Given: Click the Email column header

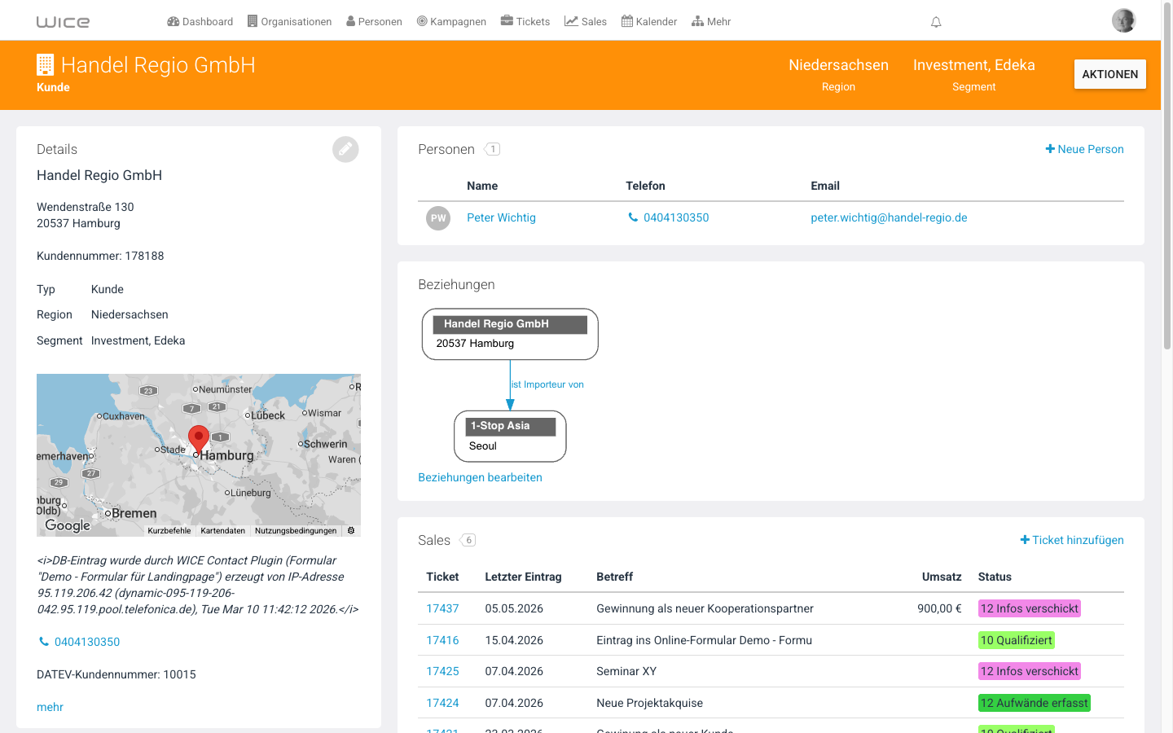Looking at the screenshot, I should pos(825,186).
